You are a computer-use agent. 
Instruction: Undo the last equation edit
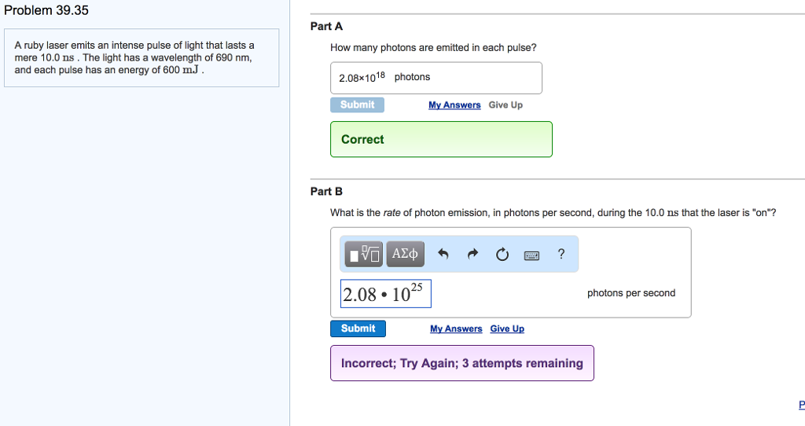click(443, 254)
